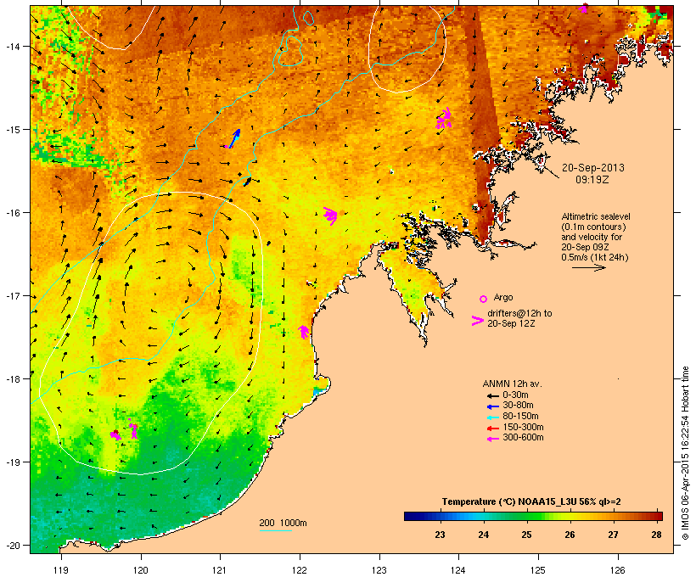The image size is (696, 577).
Task: Click the Temperature NOAA15_L3U title
Action: click(x=531, y=501)
